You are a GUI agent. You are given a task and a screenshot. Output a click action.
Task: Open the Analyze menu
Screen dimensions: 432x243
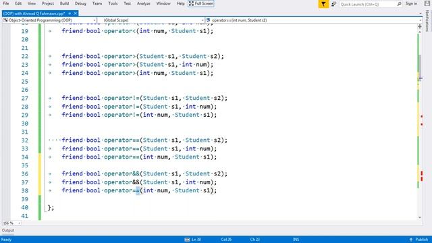(x=144, y=3)
